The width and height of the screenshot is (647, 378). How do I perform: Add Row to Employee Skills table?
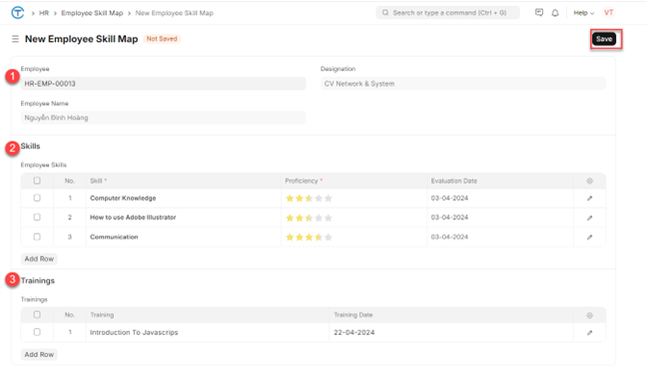(39, 259)
